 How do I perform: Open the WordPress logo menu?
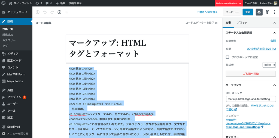pos(4,3)
